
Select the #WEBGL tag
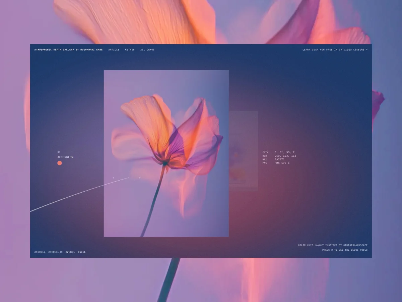[x=70, y=252]
